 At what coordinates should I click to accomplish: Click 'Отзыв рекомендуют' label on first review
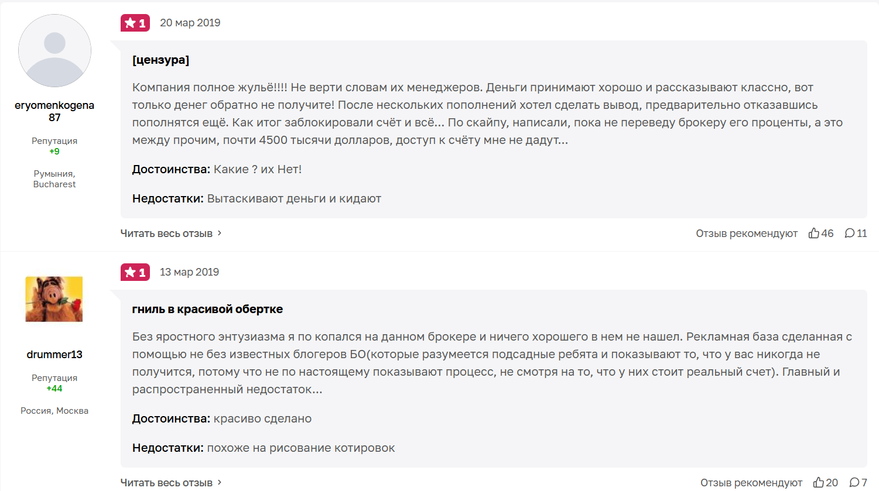747,234
